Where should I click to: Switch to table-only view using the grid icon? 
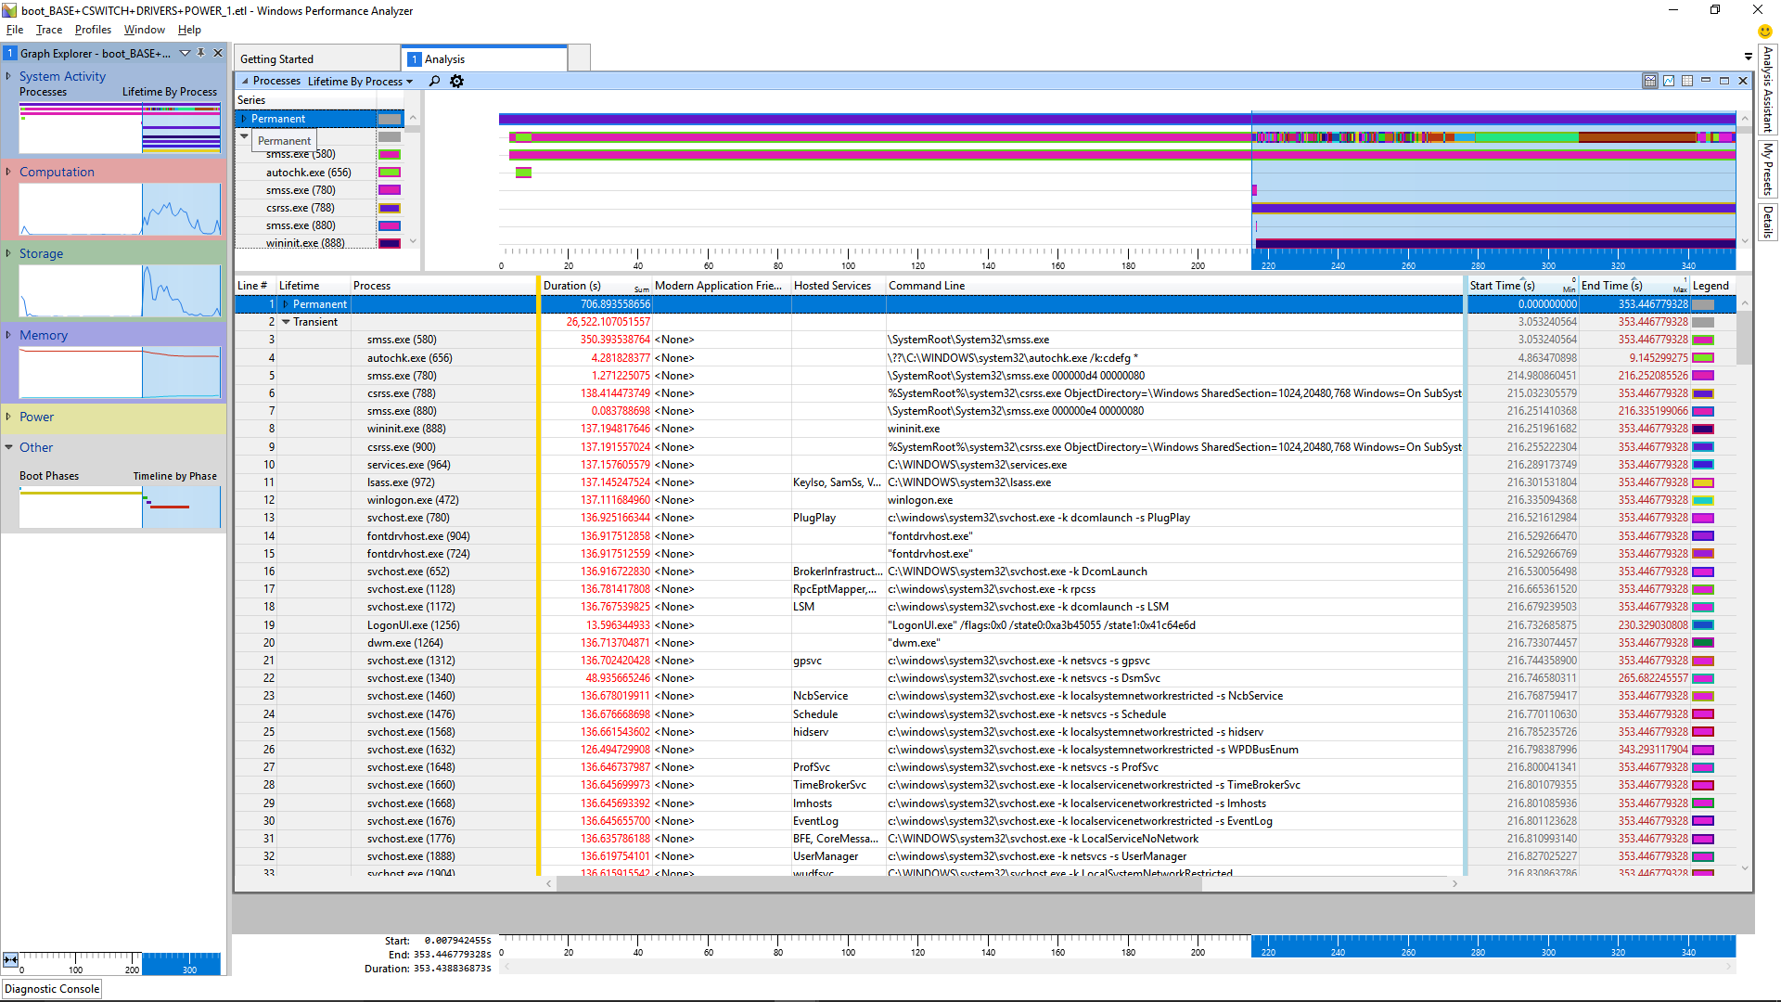pos(1686,81)
